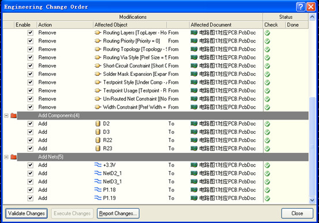
Task: Click the scrollbar up arrow
Action: point(312,17)
